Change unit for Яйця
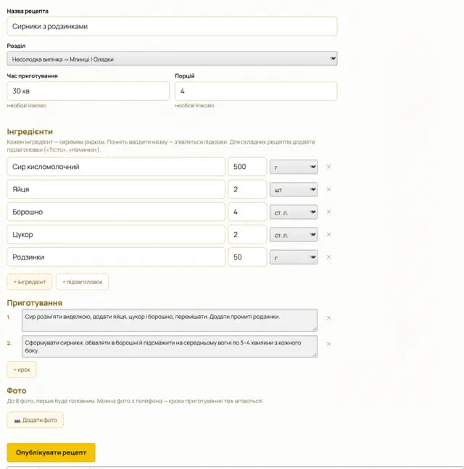Image resolution: width=464 pixels, height=469 pixels. tap(294, 190)
